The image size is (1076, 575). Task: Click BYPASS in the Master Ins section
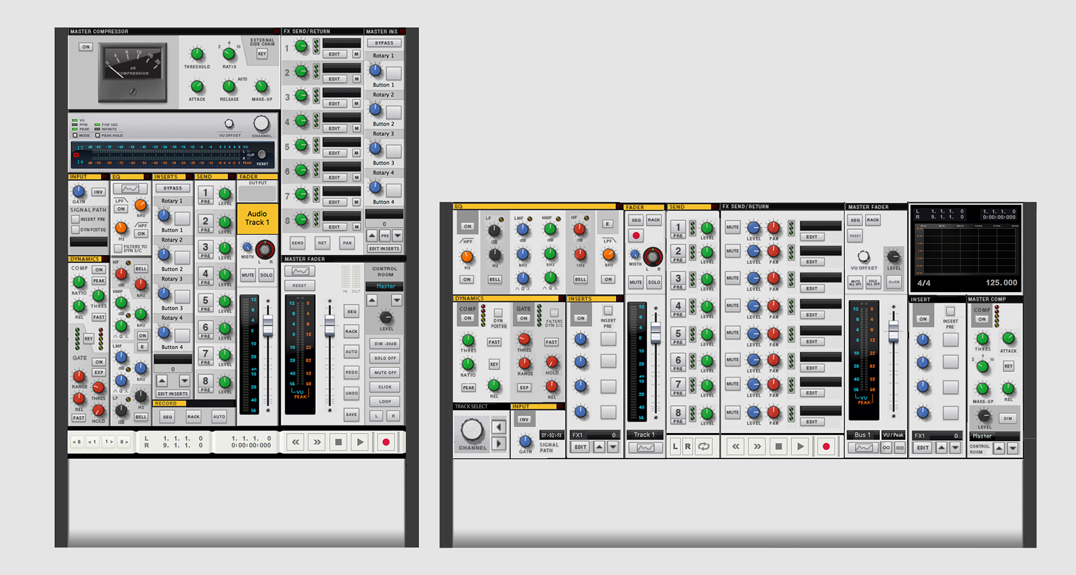[x=384, y=43]
